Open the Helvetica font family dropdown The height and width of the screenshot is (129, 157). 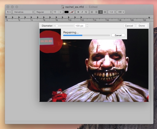(x=24, y=12)
